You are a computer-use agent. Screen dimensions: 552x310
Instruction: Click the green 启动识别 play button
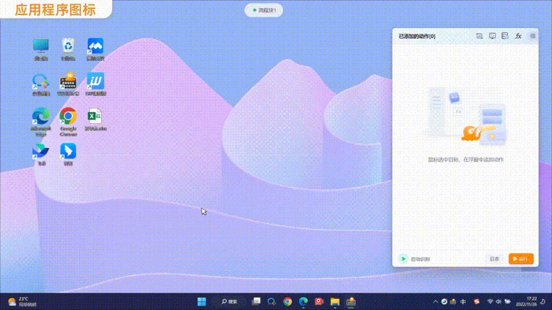click(404, 259)
